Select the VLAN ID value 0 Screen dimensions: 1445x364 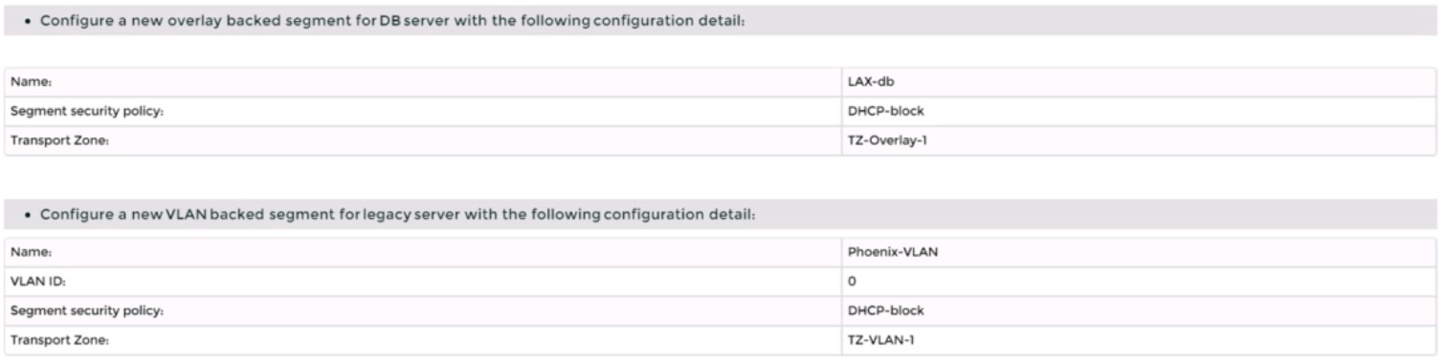[x=852, y=282]
